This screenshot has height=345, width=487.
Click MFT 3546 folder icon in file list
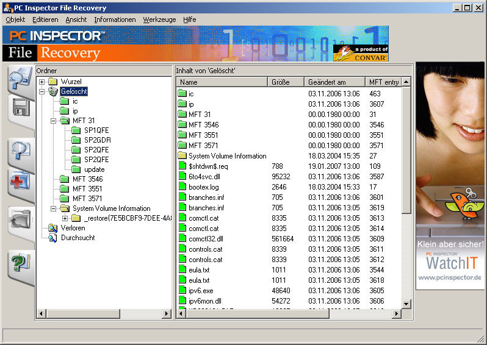point(182,124)
